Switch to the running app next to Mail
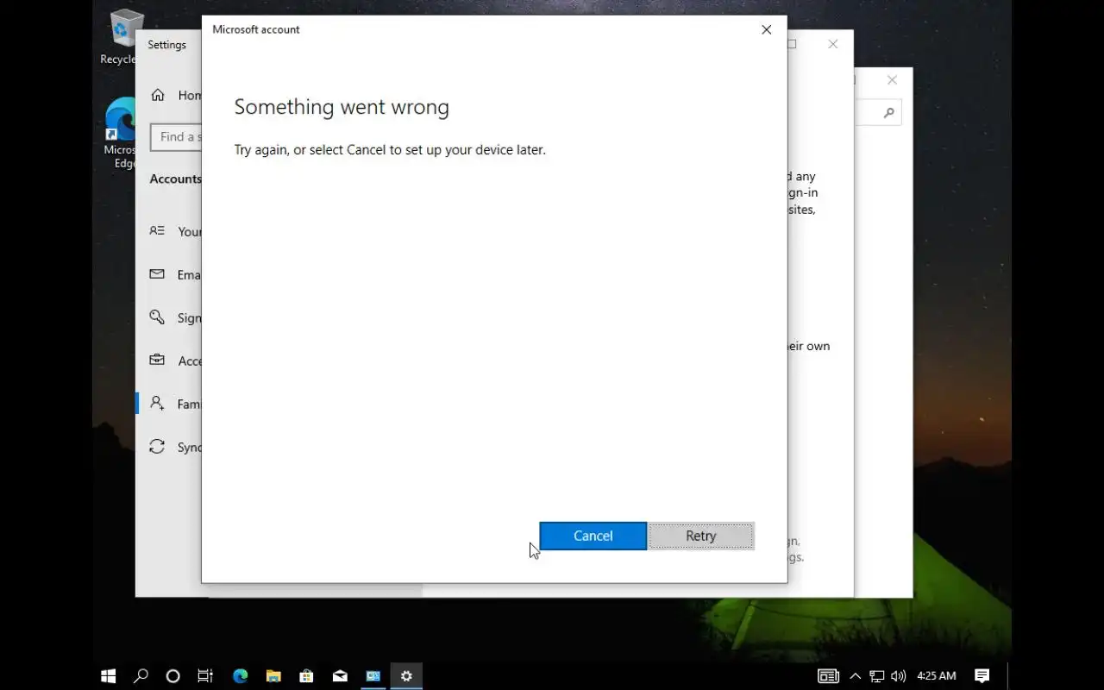Viewport: 1104px width, 690px height. 373,676
